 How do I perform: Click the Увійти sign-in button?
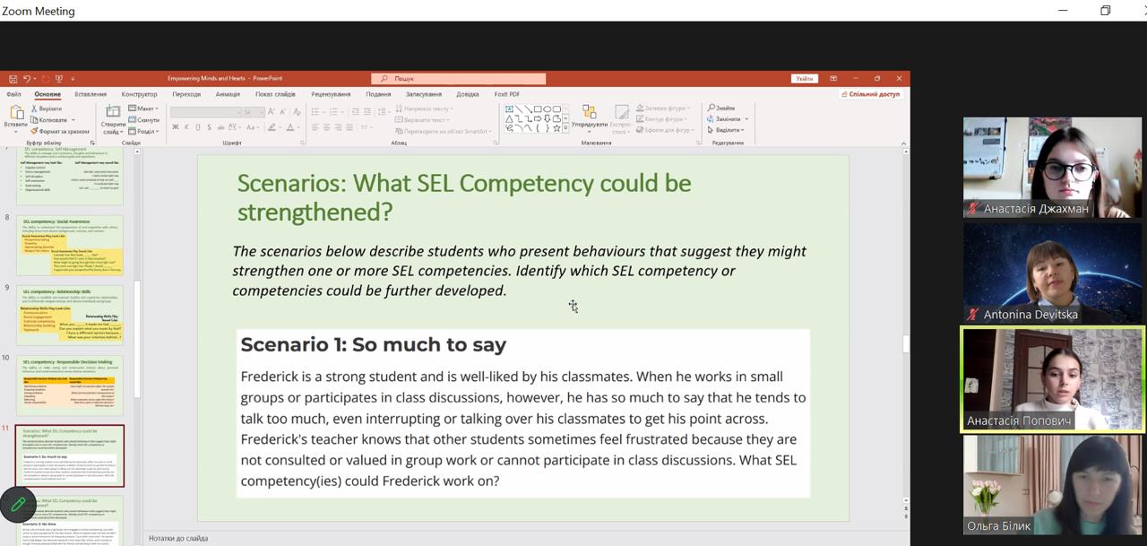(x=805, y=79)
